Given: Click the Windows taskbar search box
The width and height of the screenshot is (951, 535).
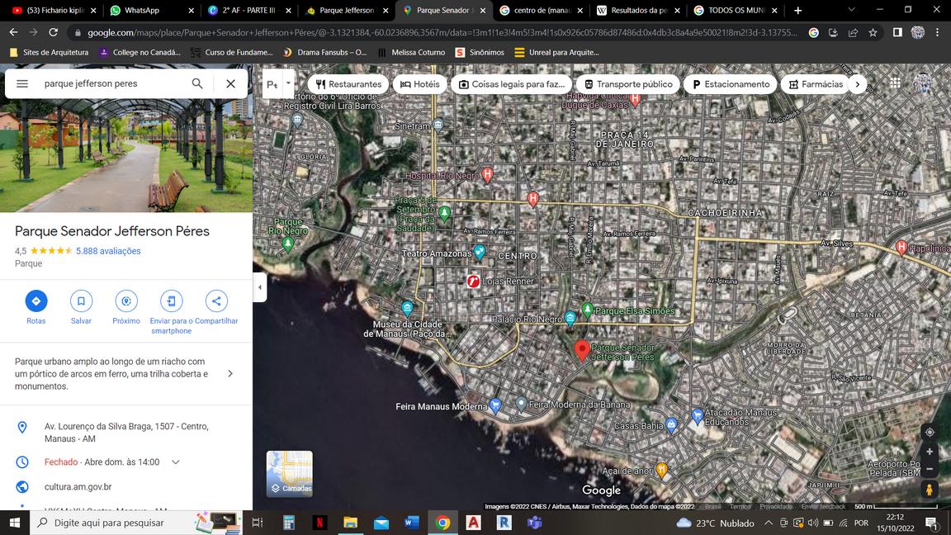Looking at the screenshot, I should pos(136,523).
